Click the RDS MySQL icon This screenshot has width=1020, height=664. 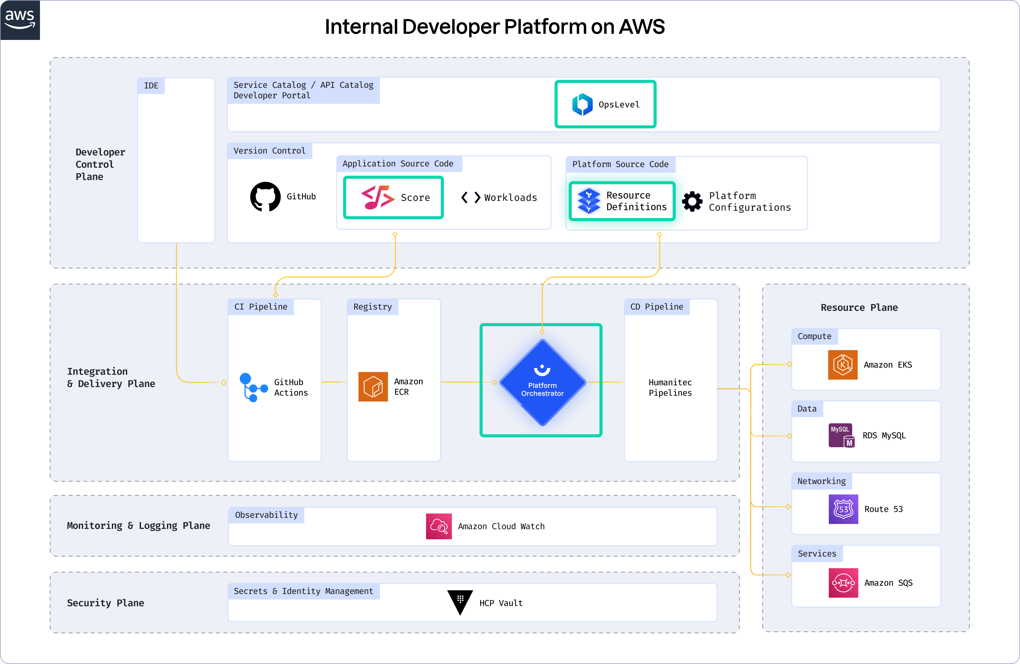[x=841, y=436]
